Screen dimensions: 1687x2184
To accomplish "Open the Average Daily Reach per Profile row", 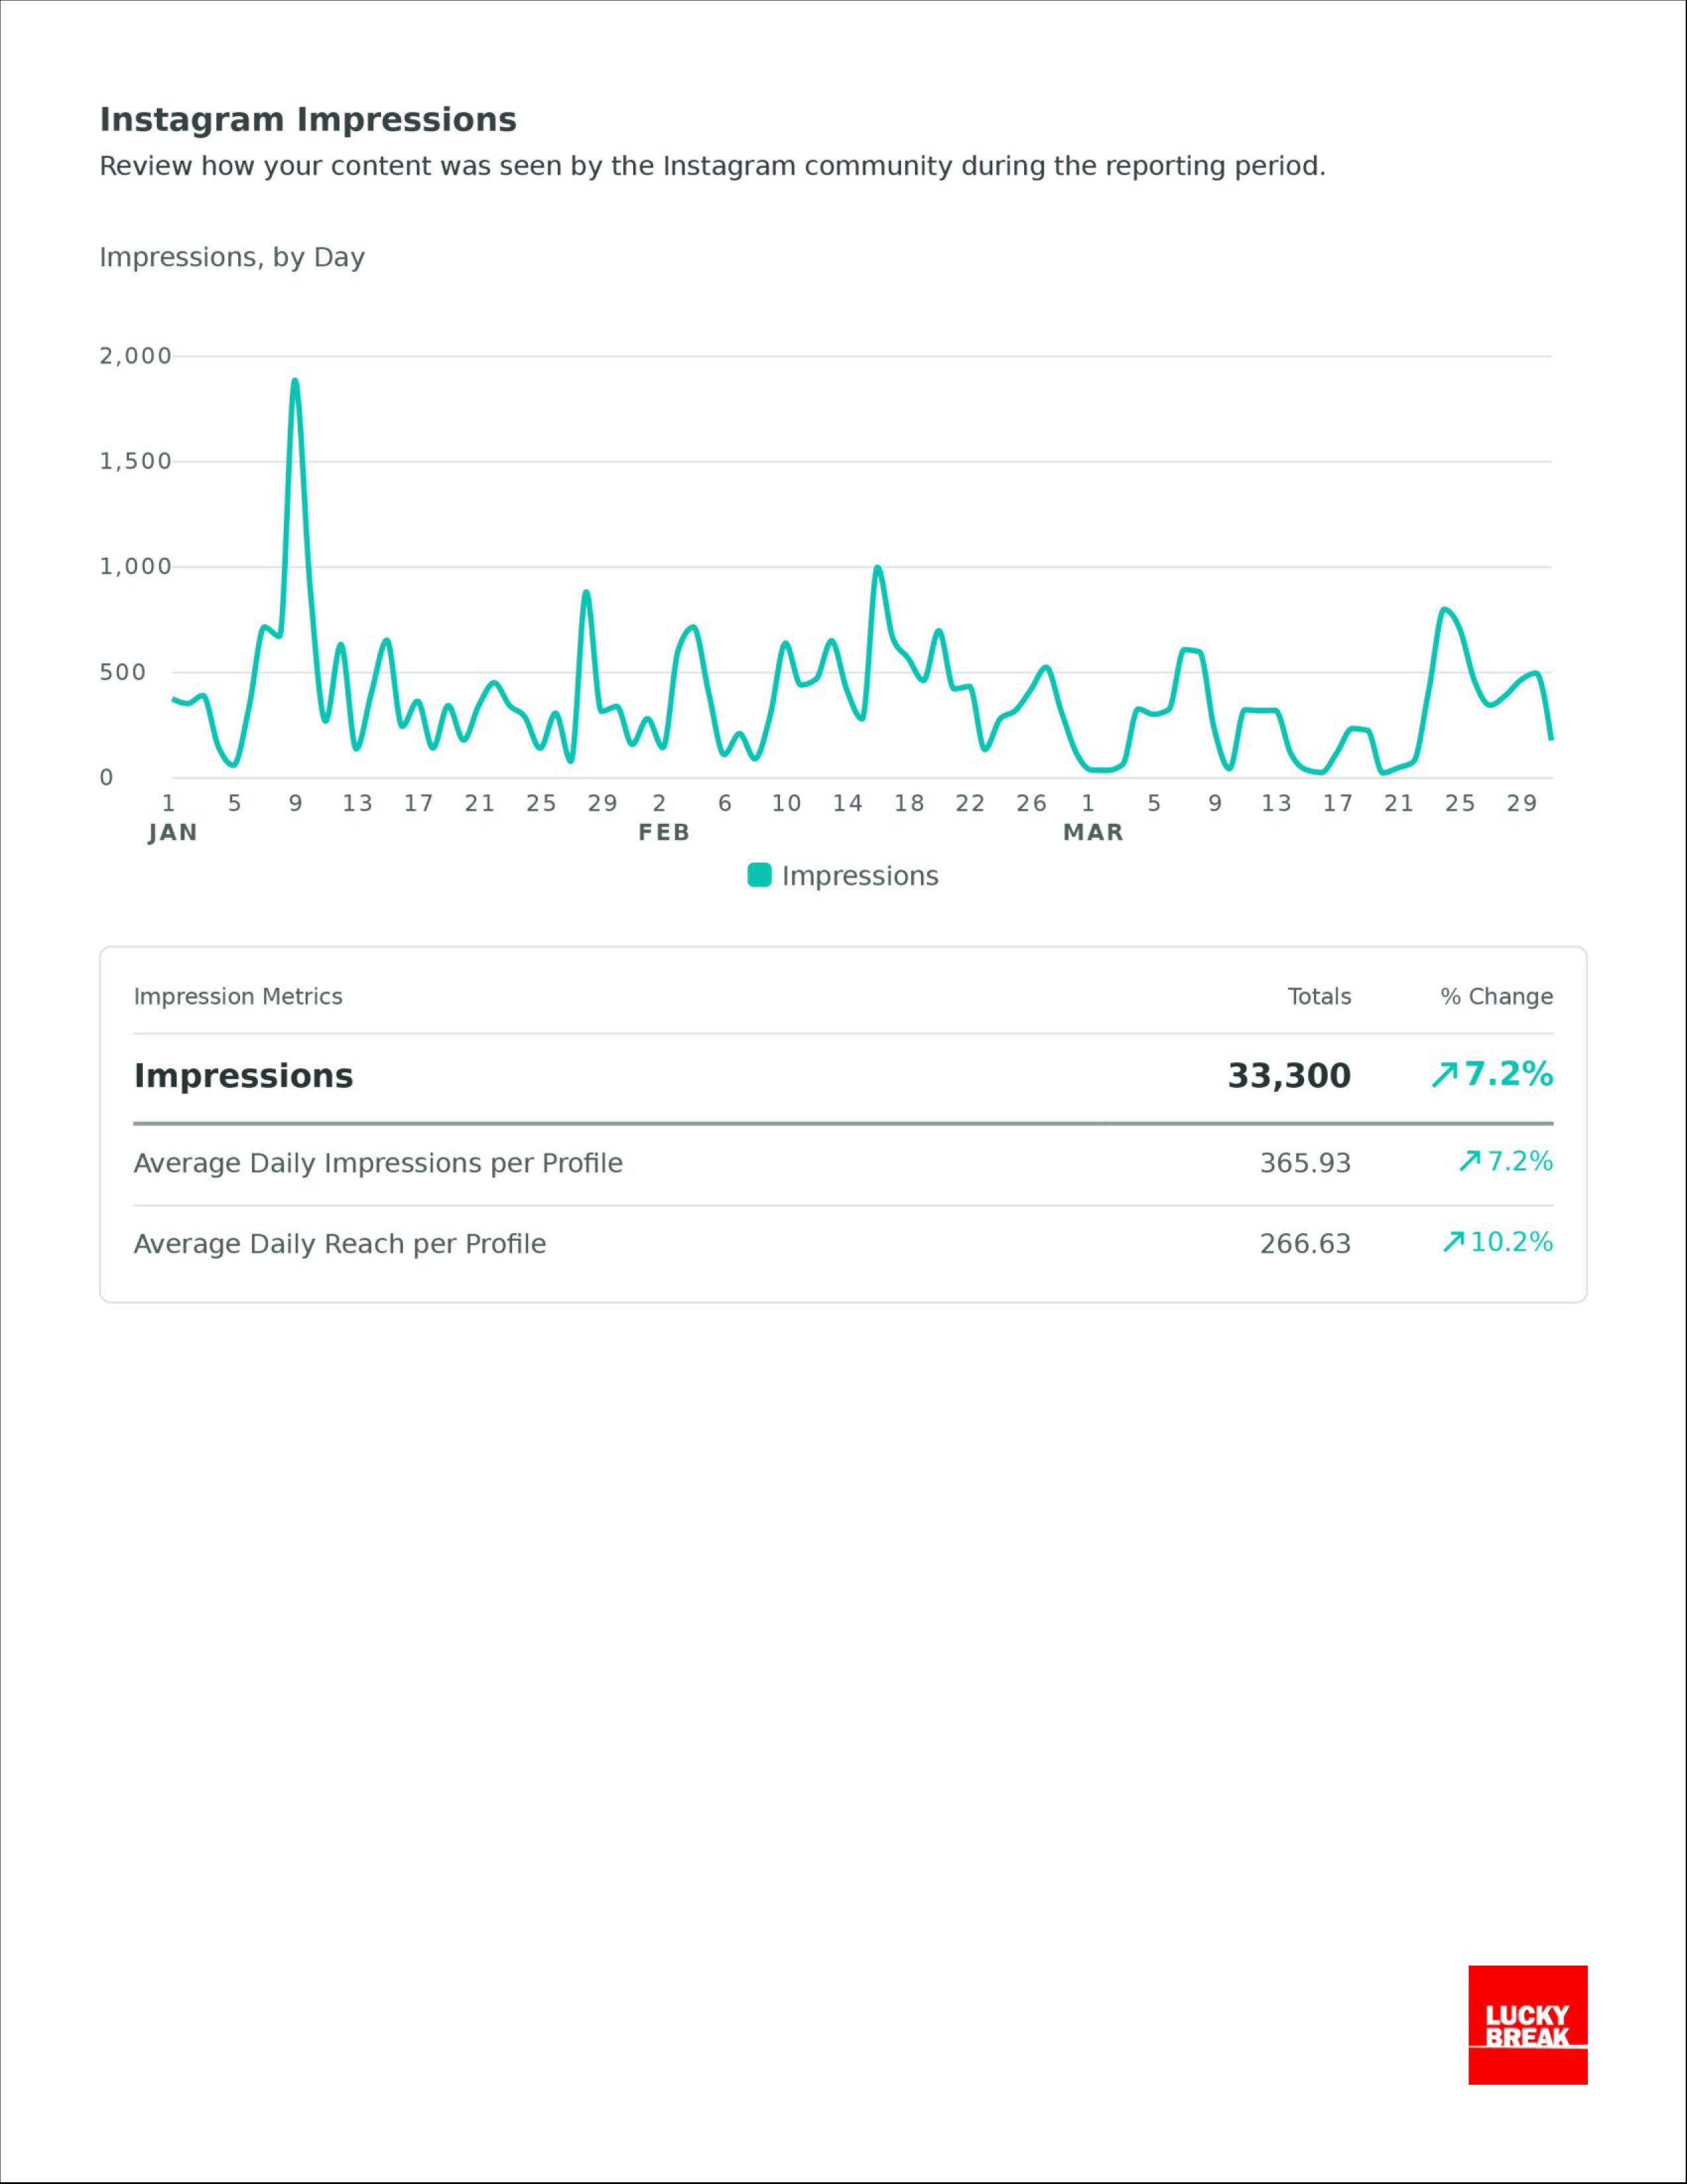I will click(x=340, y=1244).
